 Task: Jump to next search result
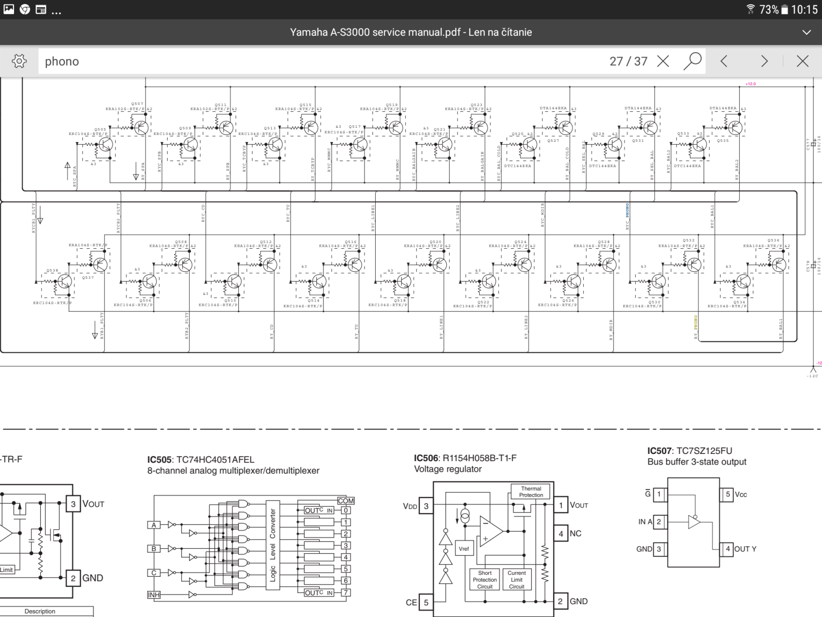[764, 61]
